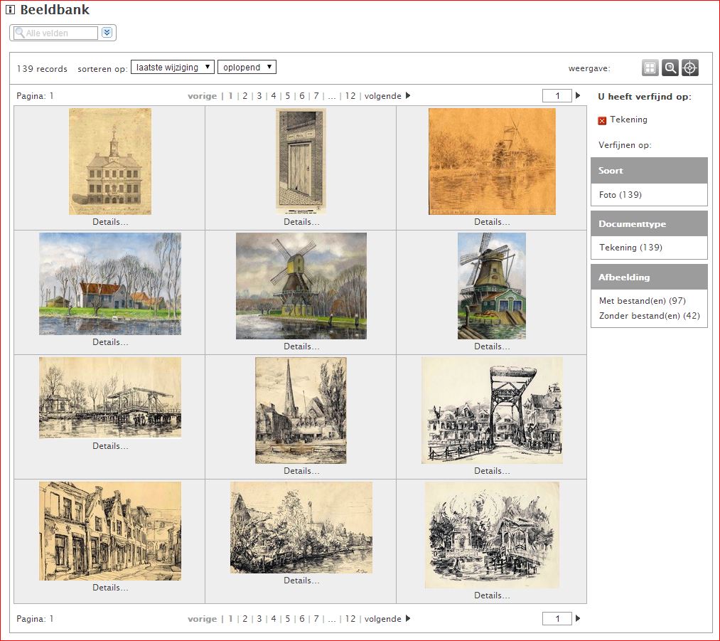Viewport: 720px width, 641px height.
Task: Select the crosshair target view icon
Action: point(689,68)
